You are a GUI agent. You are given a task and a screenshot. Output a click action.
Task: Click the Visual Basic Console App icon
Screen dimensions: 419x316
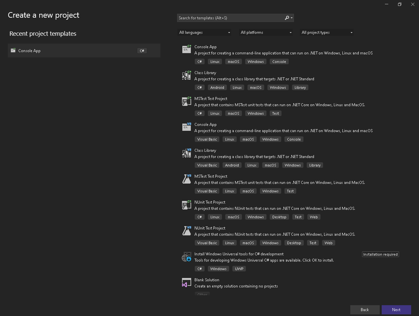click(187, 127)
